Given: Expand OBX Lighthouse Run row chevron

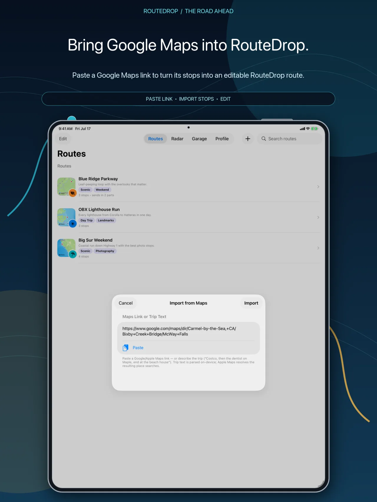Looking at the screenshot, I should [318, 217].
